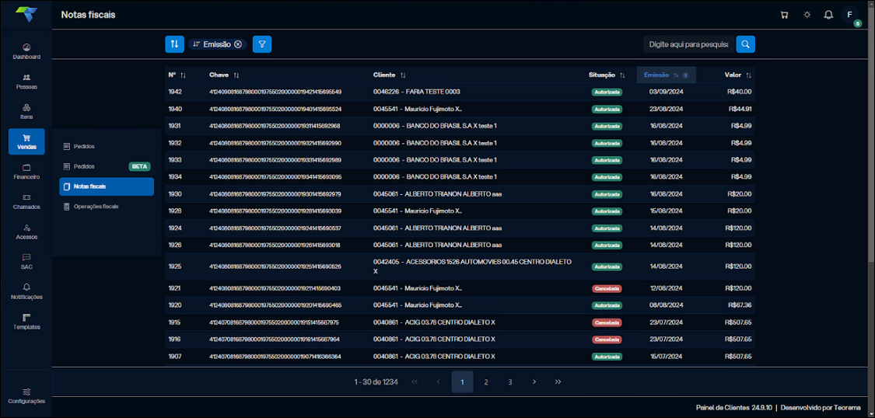Open the Chamados sidebar icon
This screenshot has height=418, width=875.
pos(26,202)
